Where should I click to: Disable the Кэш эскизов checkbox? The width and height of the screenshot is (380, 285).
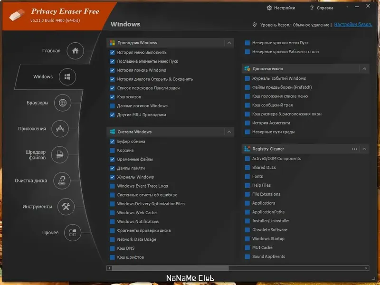click(x=113, y=96)
